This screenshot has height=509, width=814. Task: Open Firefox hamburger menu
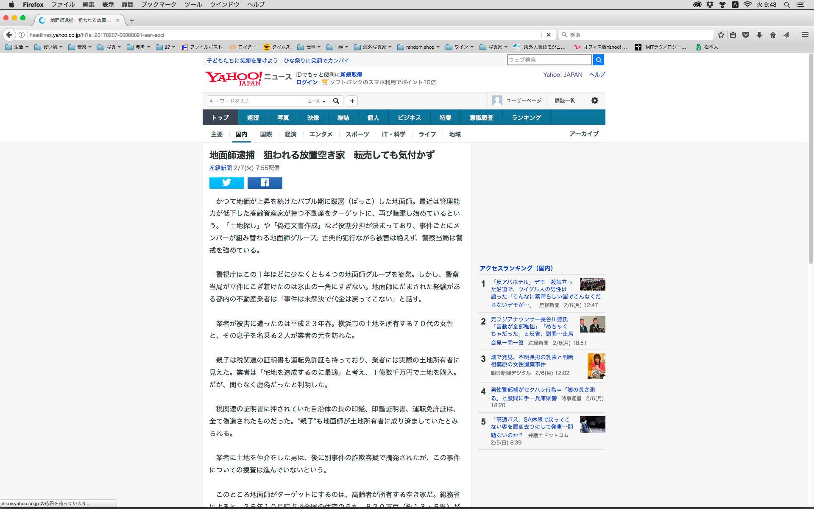click(x=805, y=35)
